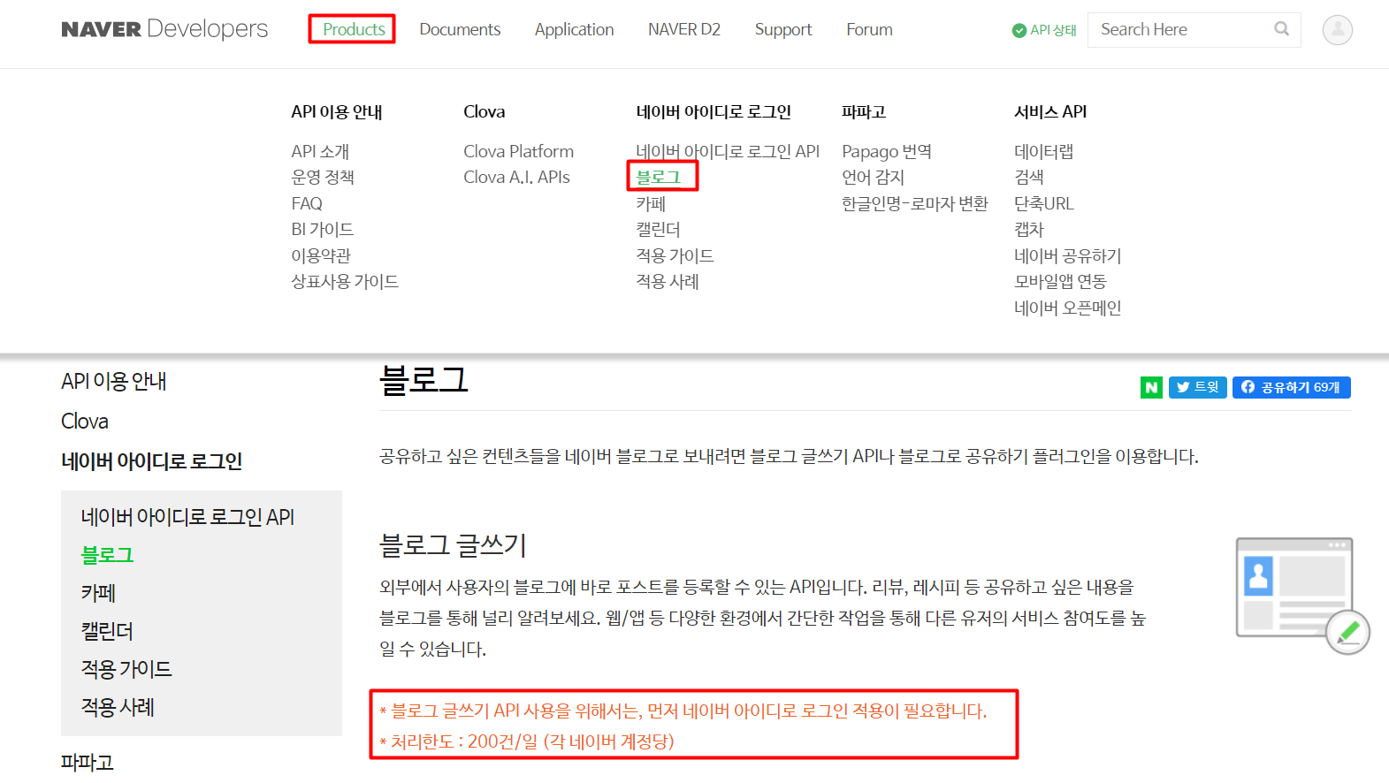The height and width of the screenshot is (783, 1389).
Task: Click API 이용 안내 mega menu heading
Action: tap(337, 111)
